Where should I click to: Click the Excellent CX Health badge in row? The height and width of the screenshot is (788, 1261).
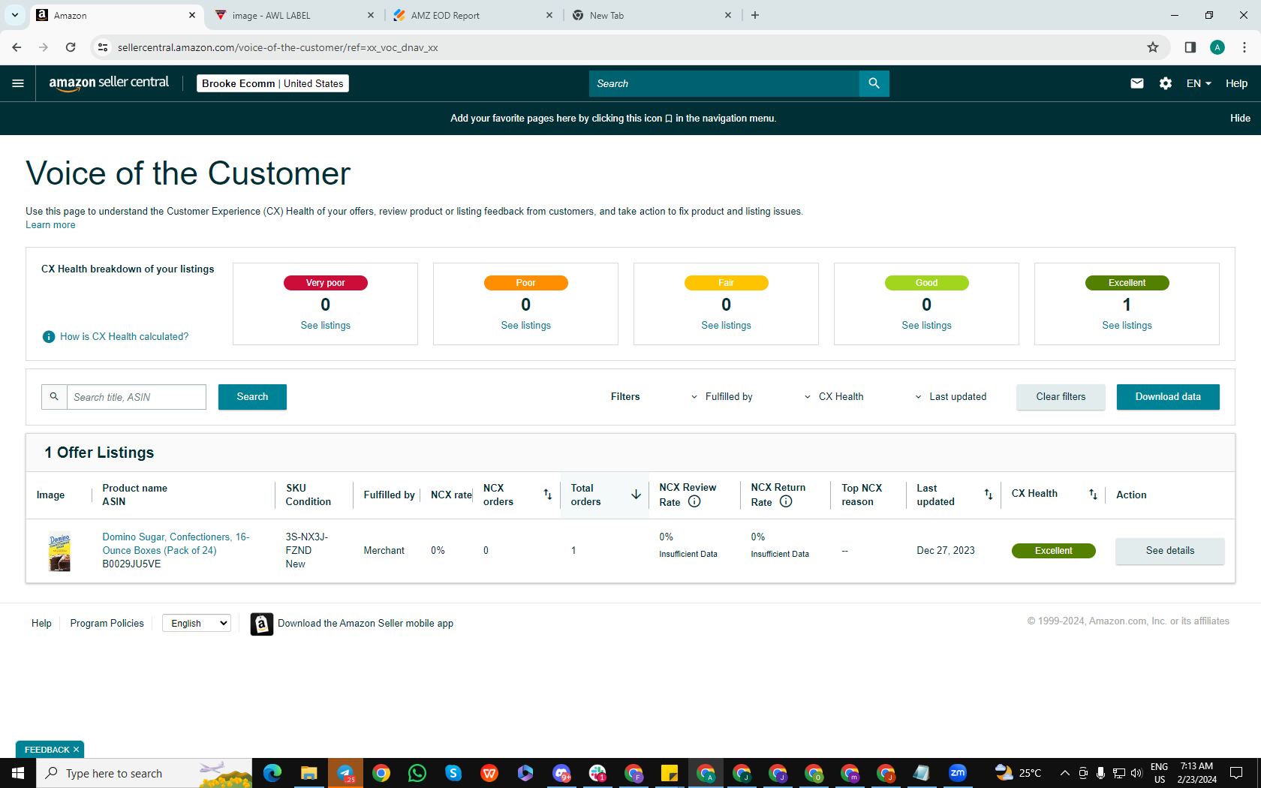[x=1053, y=551]
